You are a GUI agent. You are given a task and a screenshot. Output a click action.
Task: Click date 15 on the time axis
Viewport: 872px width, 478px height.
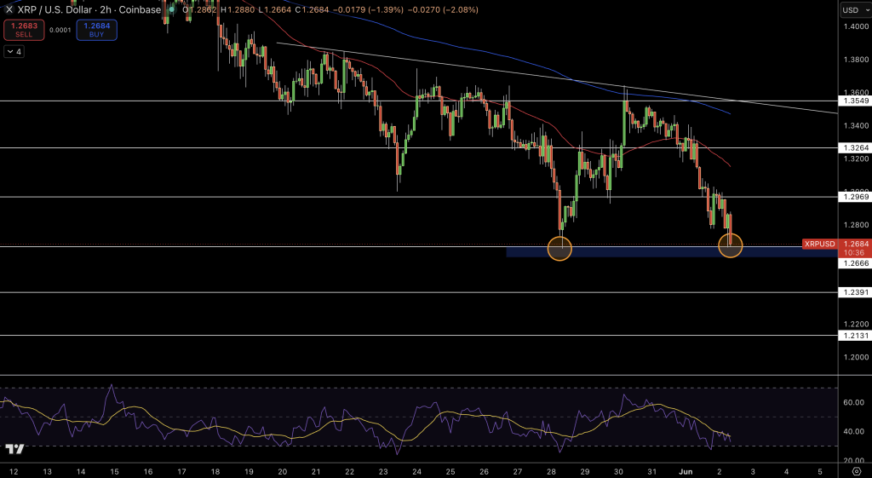(114, 471)
